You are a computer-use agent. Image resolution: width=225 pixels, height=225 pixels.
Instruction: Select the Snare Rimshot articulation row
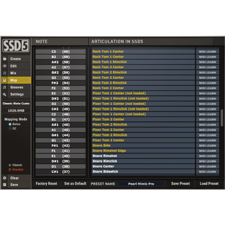(x=143, y=156)
